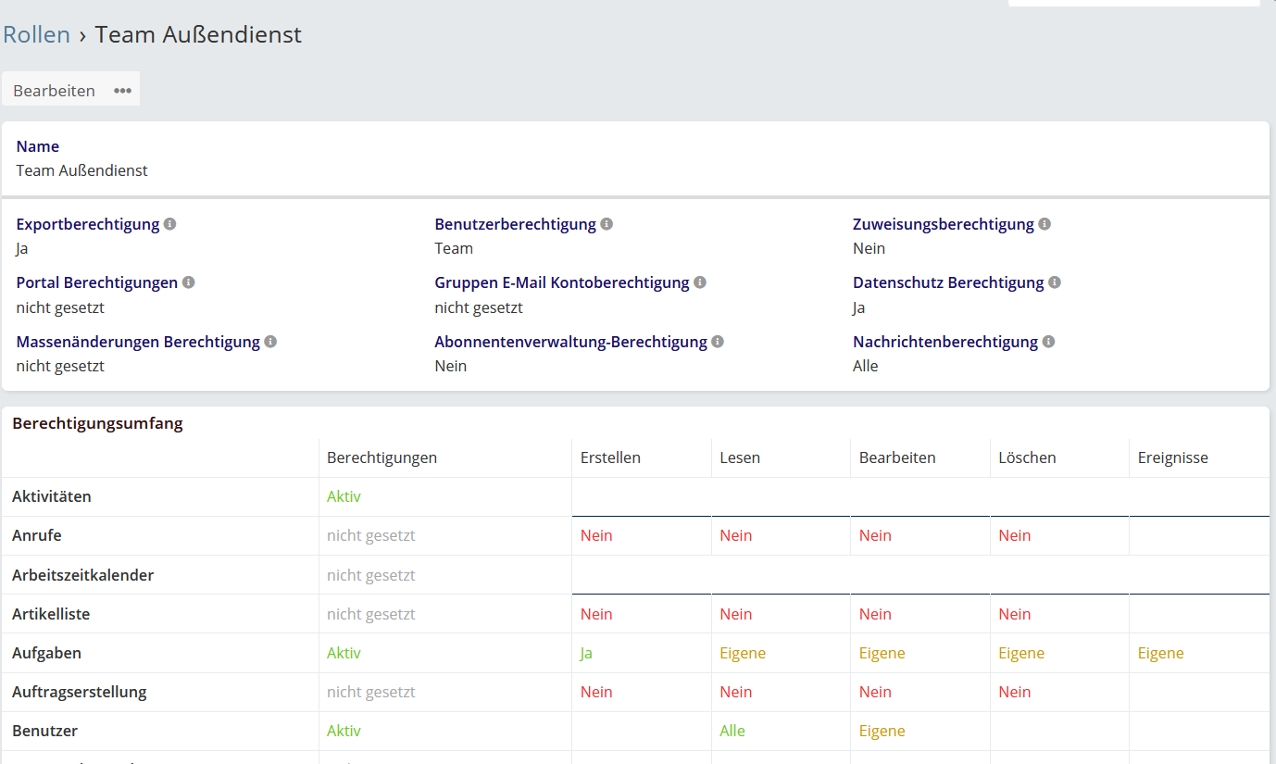1276x764 pixels.
Task: Select the Aufgaben row label
Action: 46,653
